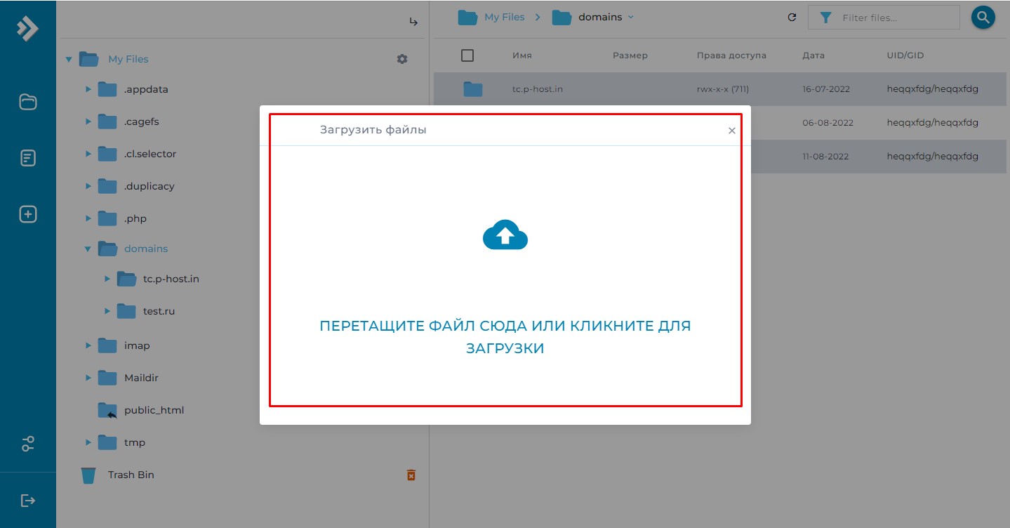Sort by Права доступа column header
This screenshot has height=528, width=1010.
point(731,55)
